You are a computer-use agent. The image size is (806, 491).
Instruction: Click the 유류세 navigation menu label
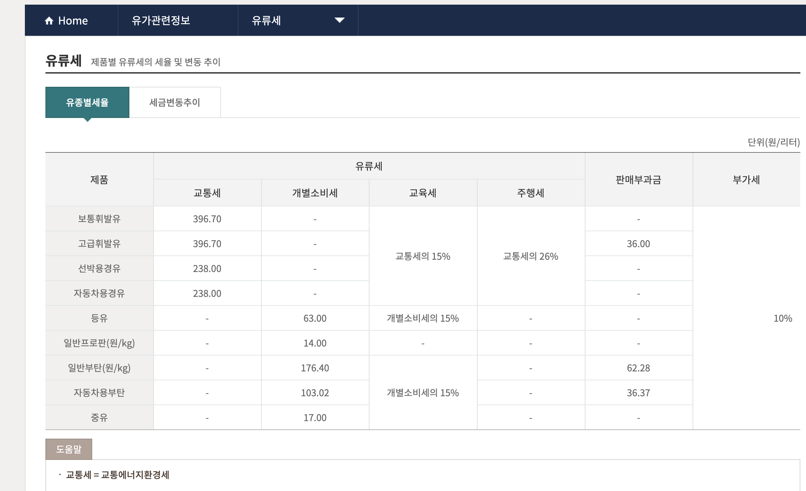click(266, 21)
